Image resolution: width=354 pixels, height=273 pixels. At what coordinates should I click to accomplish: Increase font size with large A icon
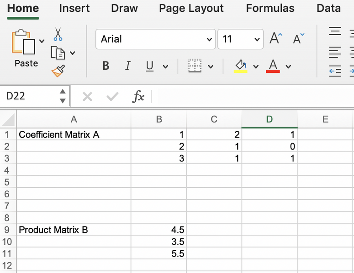click(276, 38)
